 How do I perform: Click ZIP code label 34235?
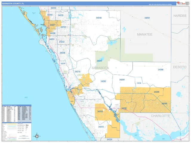click(61, 15)
